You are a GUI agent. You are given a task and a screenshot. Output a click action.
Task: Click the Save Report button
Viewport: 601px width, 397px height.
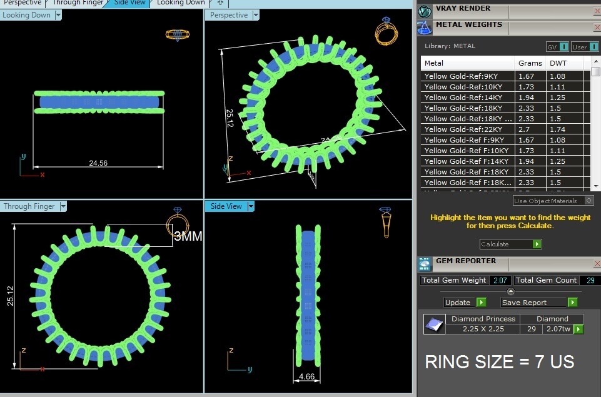(538, 303)
